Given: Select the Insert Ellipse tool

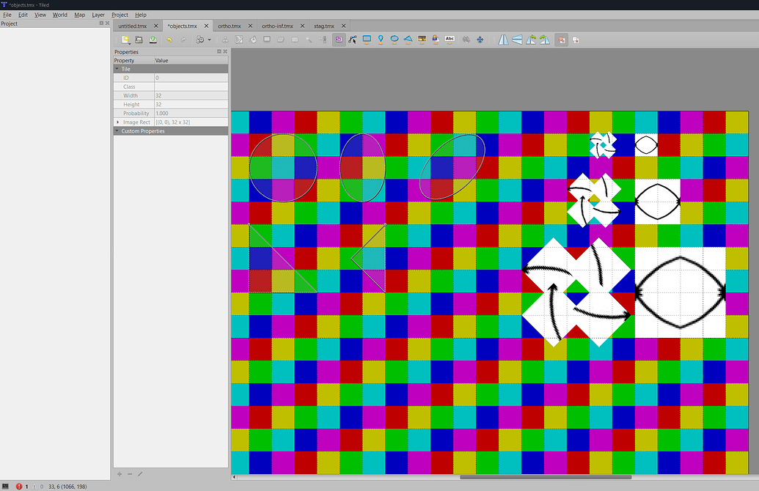Looking at the screenshot, I should pos(394,40).
